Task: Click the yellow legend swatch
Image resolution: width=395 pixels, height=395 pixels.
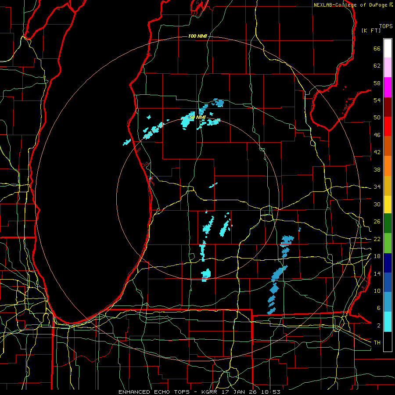Action: (388, 205)
